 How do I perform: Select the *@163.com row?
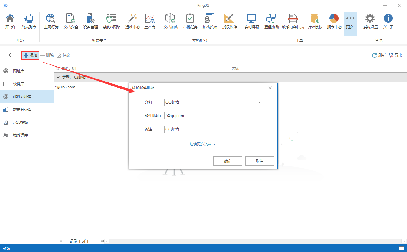pyautogui.click(x=230, y=87)
